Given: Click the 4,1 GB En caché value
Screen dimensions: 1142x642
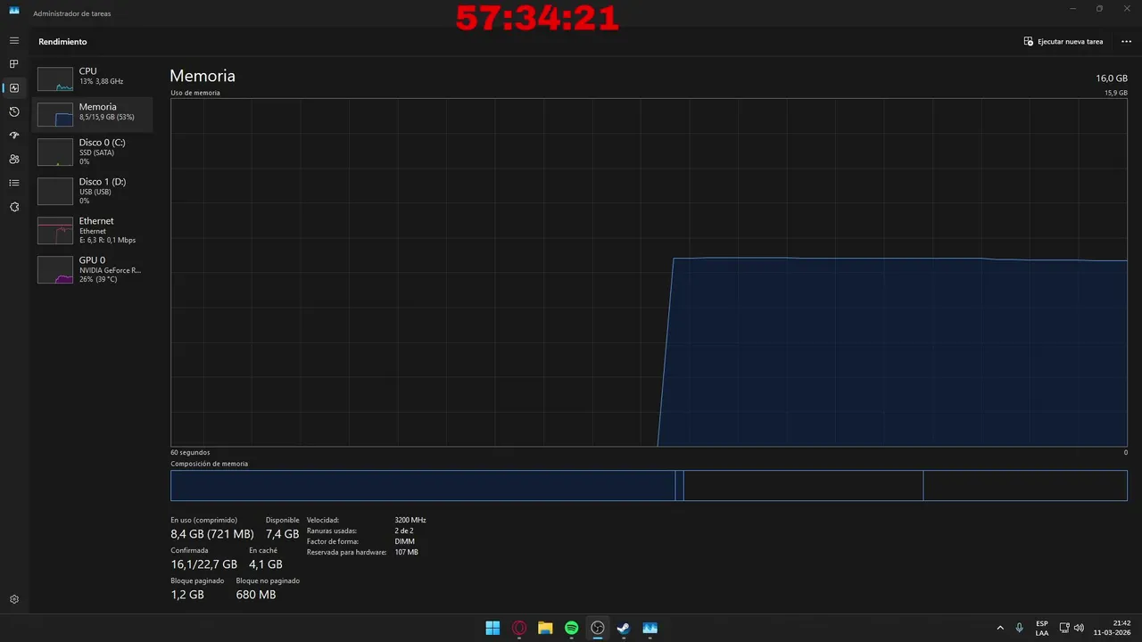Looking at the screenshot, I should point(266,564).
